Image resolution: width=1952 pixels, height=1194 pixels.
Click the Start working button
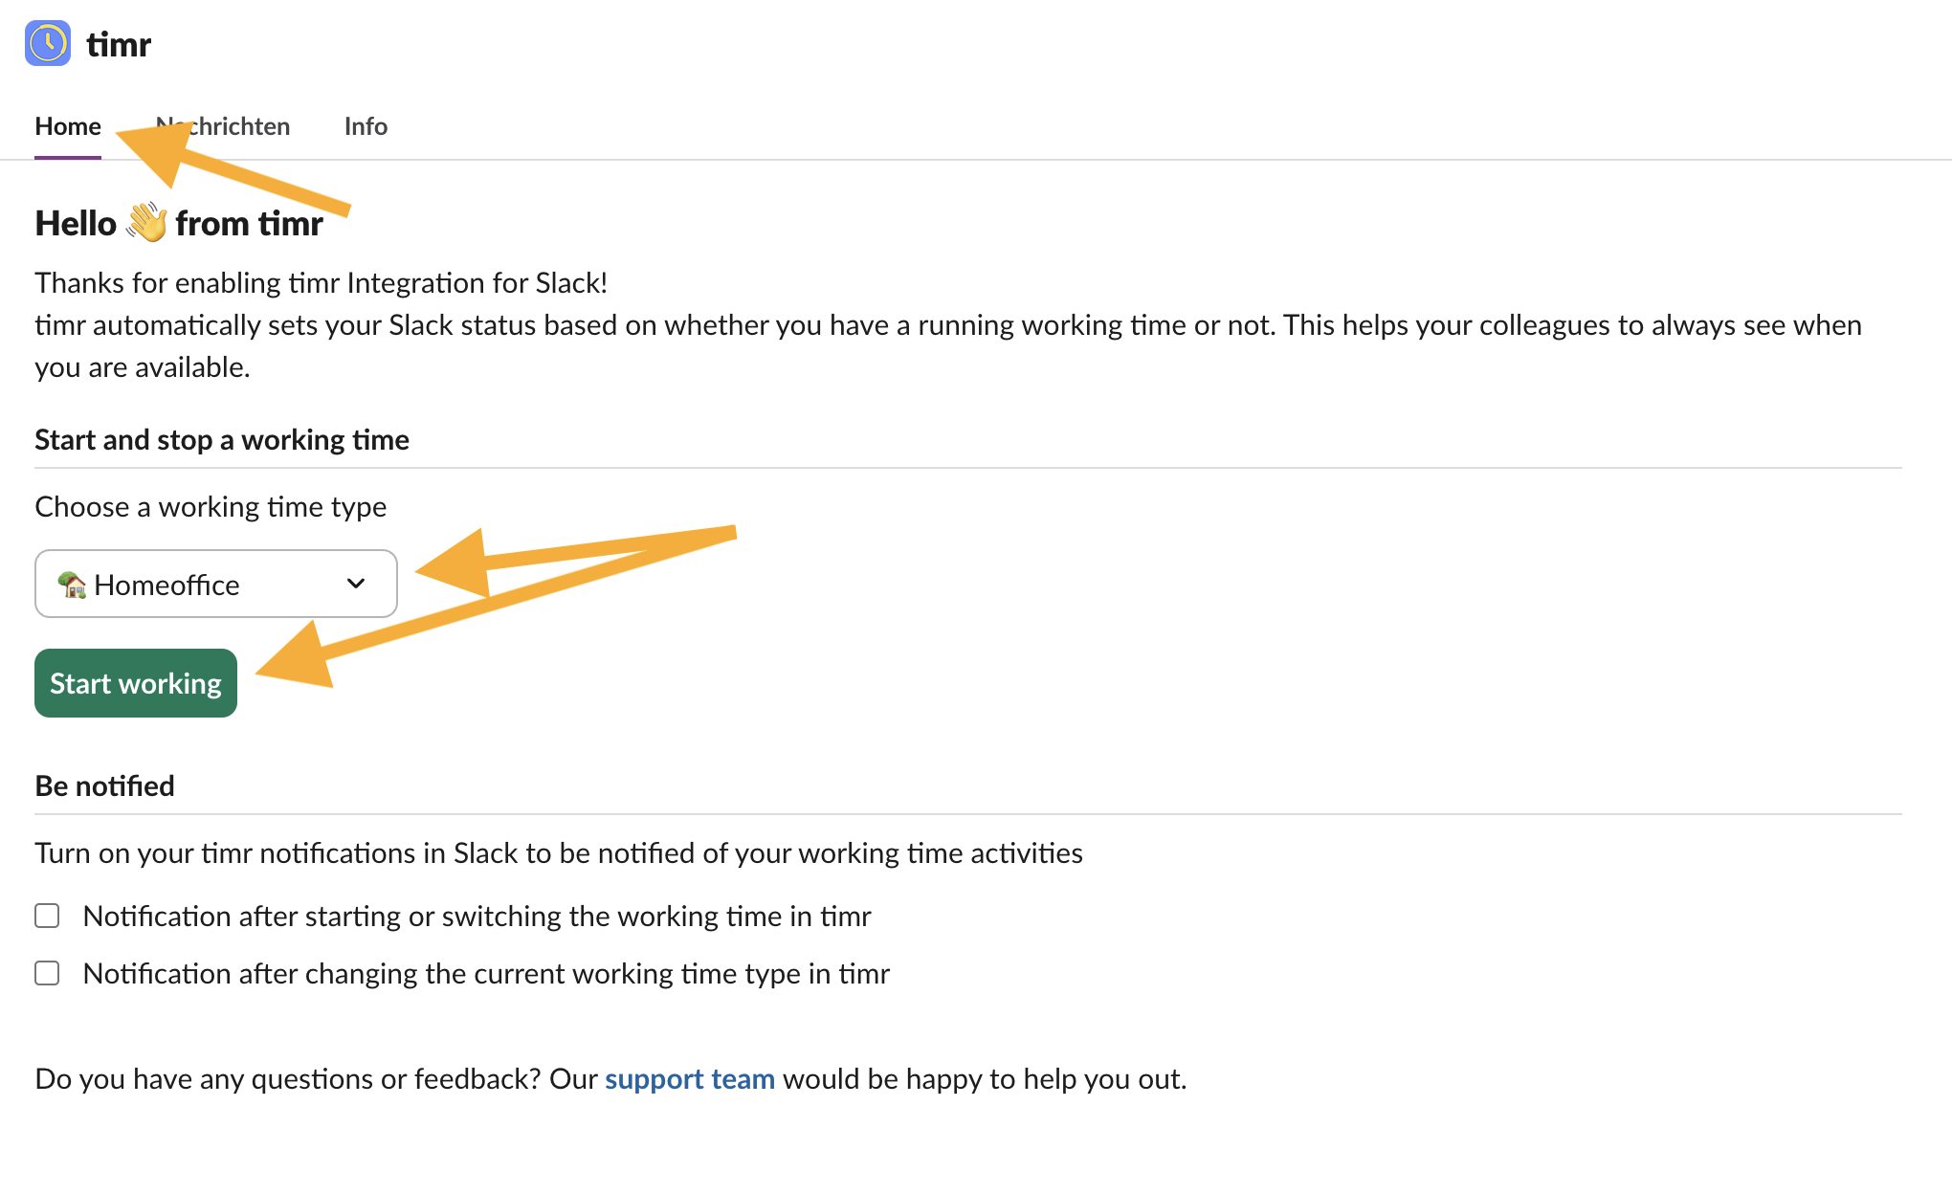coord(136,683)
